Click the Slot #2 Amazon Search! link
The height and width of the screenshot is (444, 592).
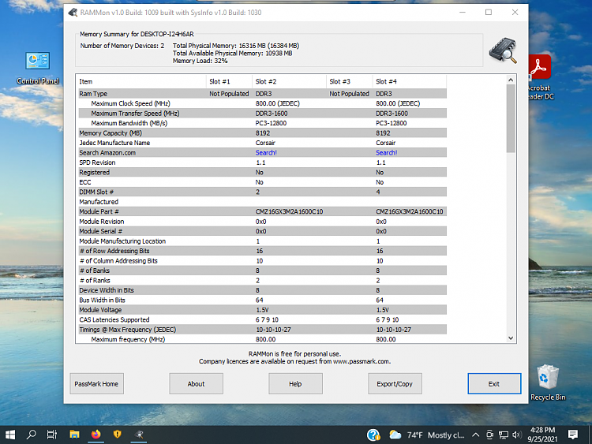point(266,153)
